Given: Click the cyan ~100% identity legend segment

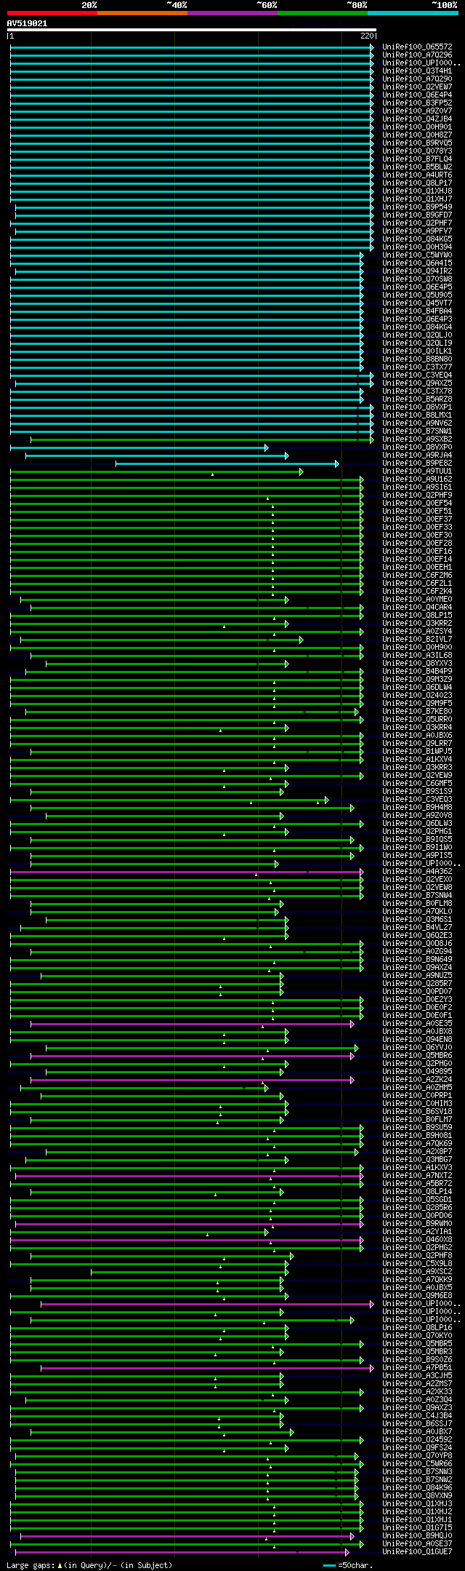Looking at the screenshot, I should (x=413, y=12).
